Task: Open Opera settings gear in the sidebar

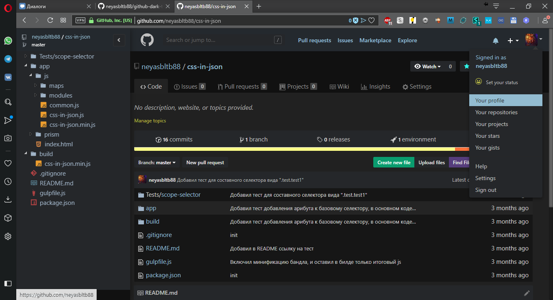Action: pos(8,236)
